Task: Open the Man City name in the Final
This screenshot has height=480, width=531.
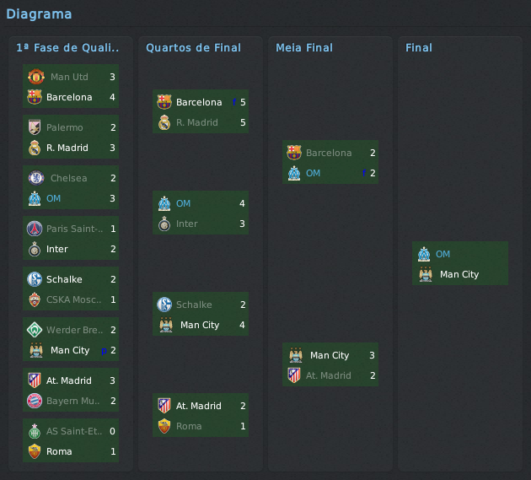Action: point(459,274)
